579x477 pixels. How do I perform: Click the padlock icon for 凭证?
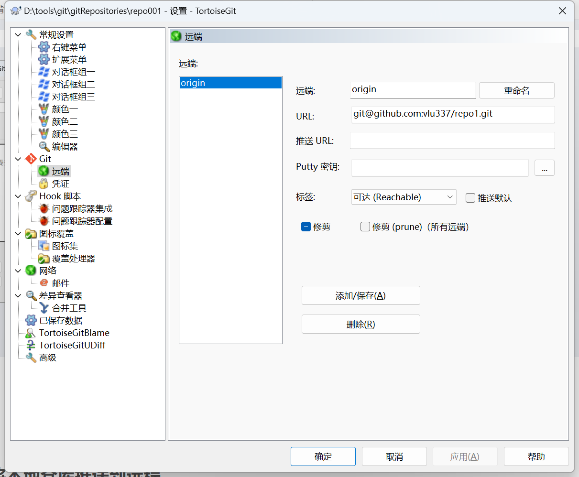(x=44, y=184)
